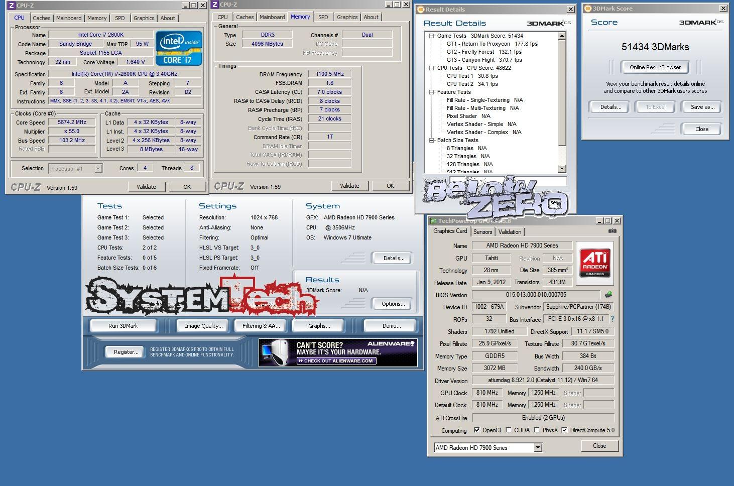Select CPU Test 1 result row
The height and width of the screenshot is (486, 734).
[x=472, y=76]
